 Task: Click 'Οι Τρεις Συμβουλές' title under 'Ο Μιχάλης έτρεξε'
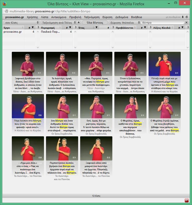click(x=164, y=134)
